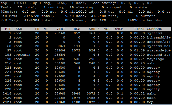The height and width of the screenshot is (105, 172).
Task: Click the top process row PID 2424
Action: pyautogui.click(x=86, y=102)
